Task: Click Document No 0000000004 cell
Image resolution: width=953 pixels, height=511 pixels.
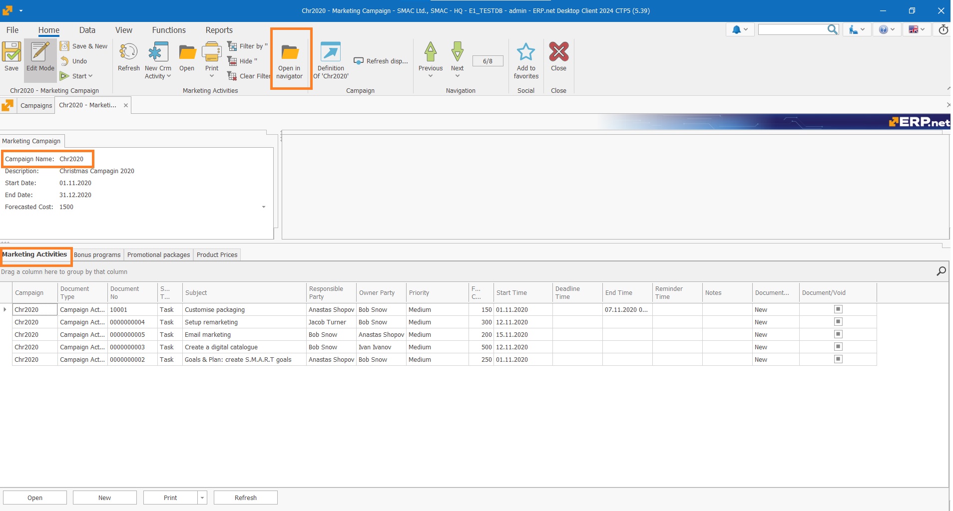Action: coord(132,322)
